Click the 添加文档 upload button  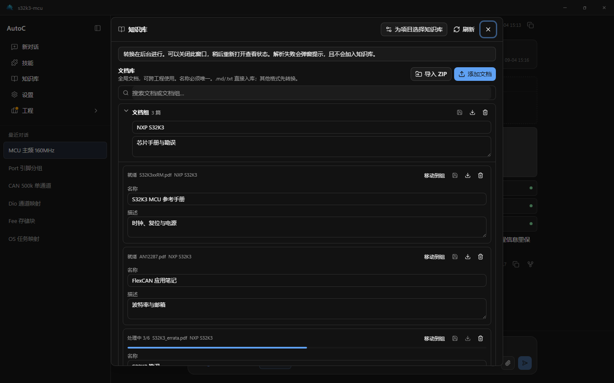coord(475,74)
